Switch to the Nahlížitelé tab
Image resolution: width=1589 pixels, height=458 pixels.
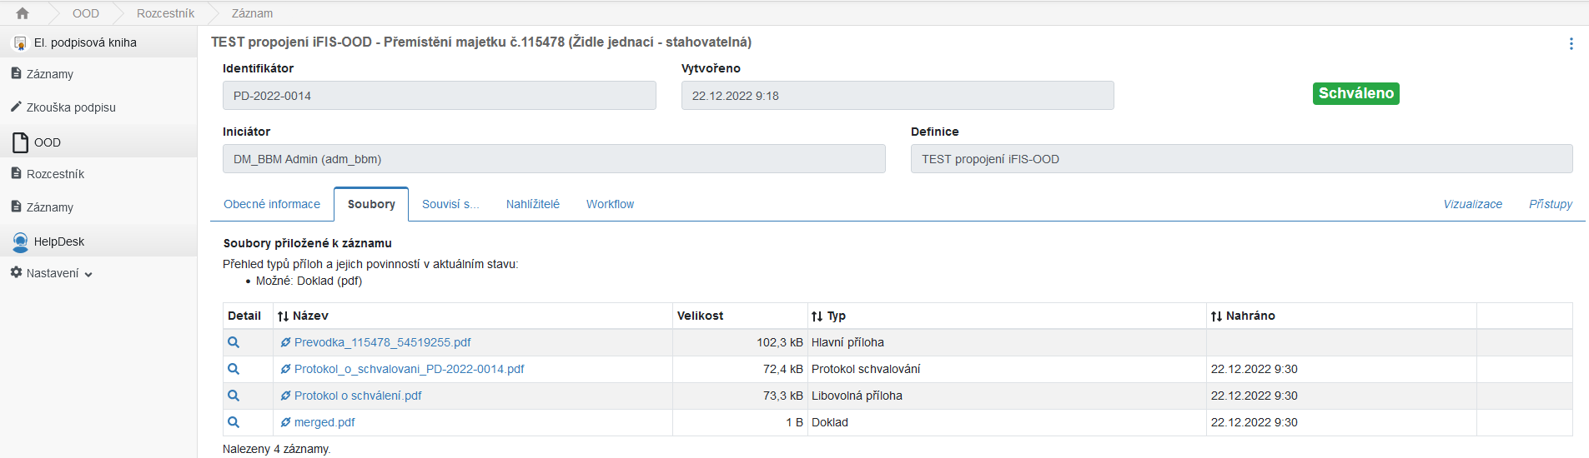[x=532, y=204]
